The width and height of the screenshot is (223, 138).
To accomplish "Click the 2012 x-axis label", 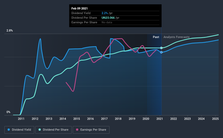I will [35, 119].
